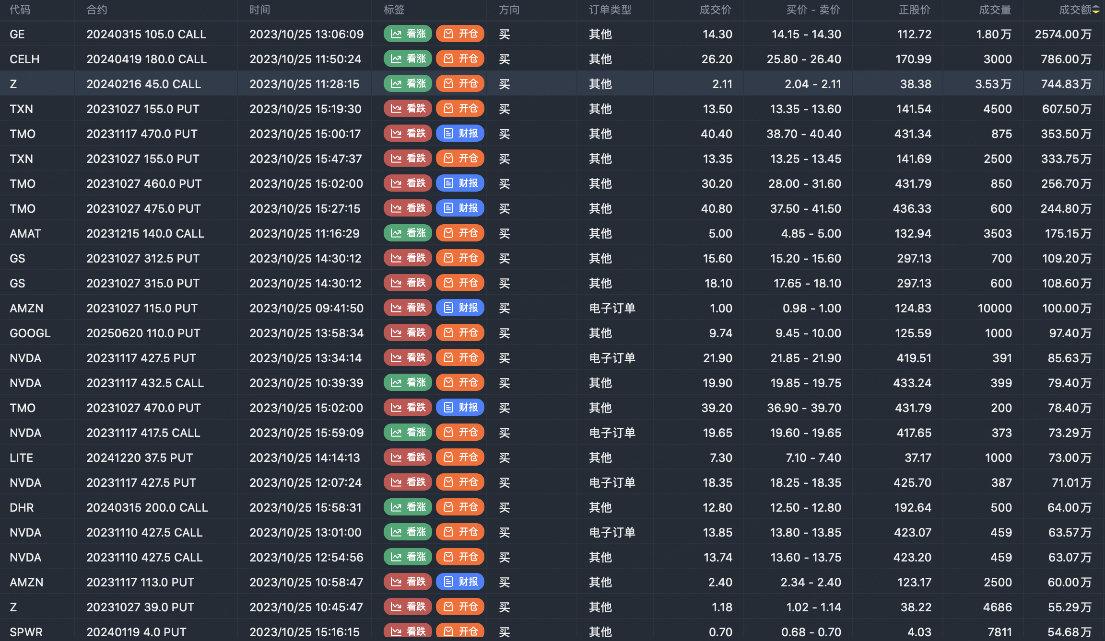This screenshot has width=1105, height=641.
Task: Click the 看跌 tag in the GOOGL row
Action: [408, 333]
